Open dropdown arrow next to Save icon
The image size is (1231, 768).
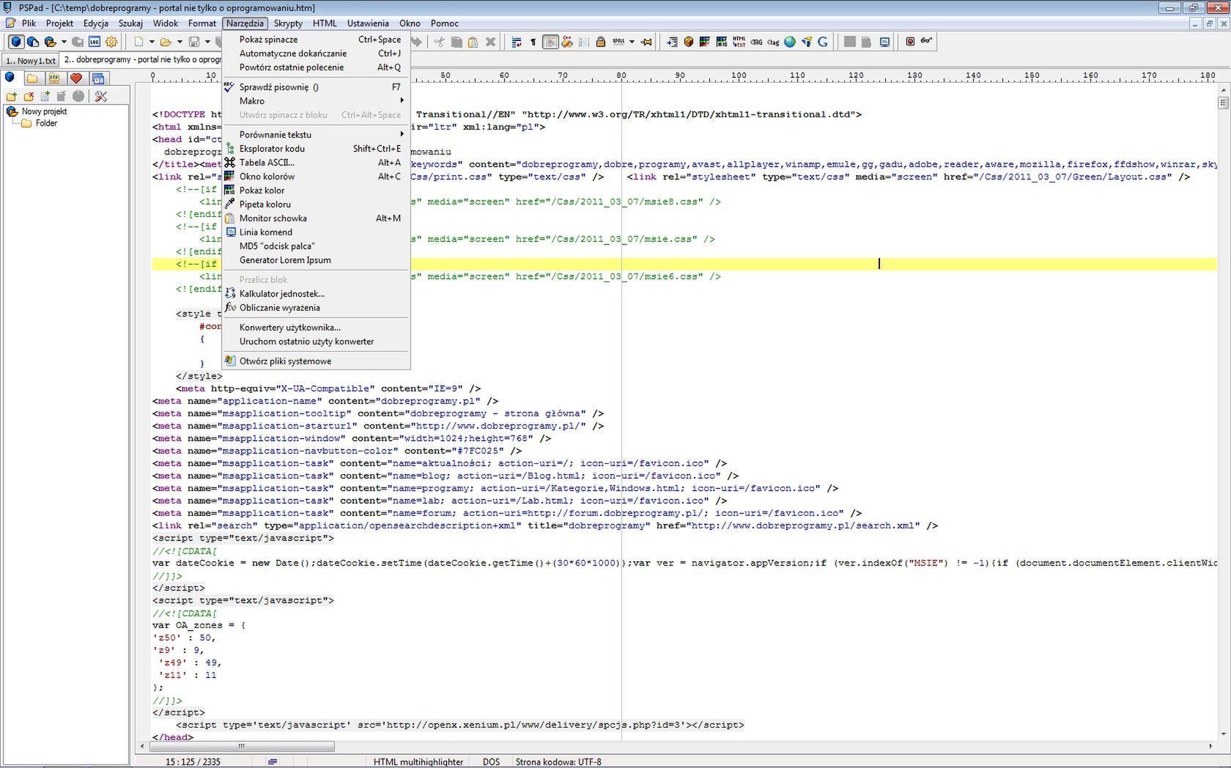click(207, 42)
